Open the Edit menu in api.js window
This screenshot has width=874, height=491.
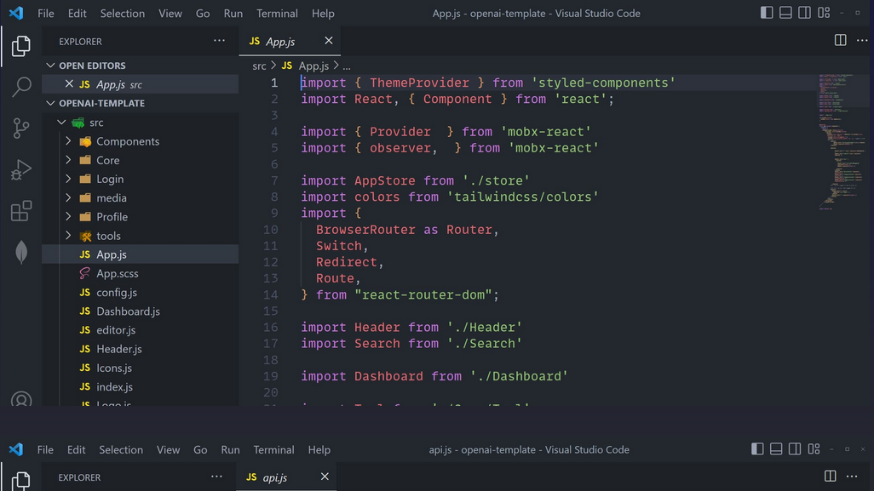click(x=77, y=450)
